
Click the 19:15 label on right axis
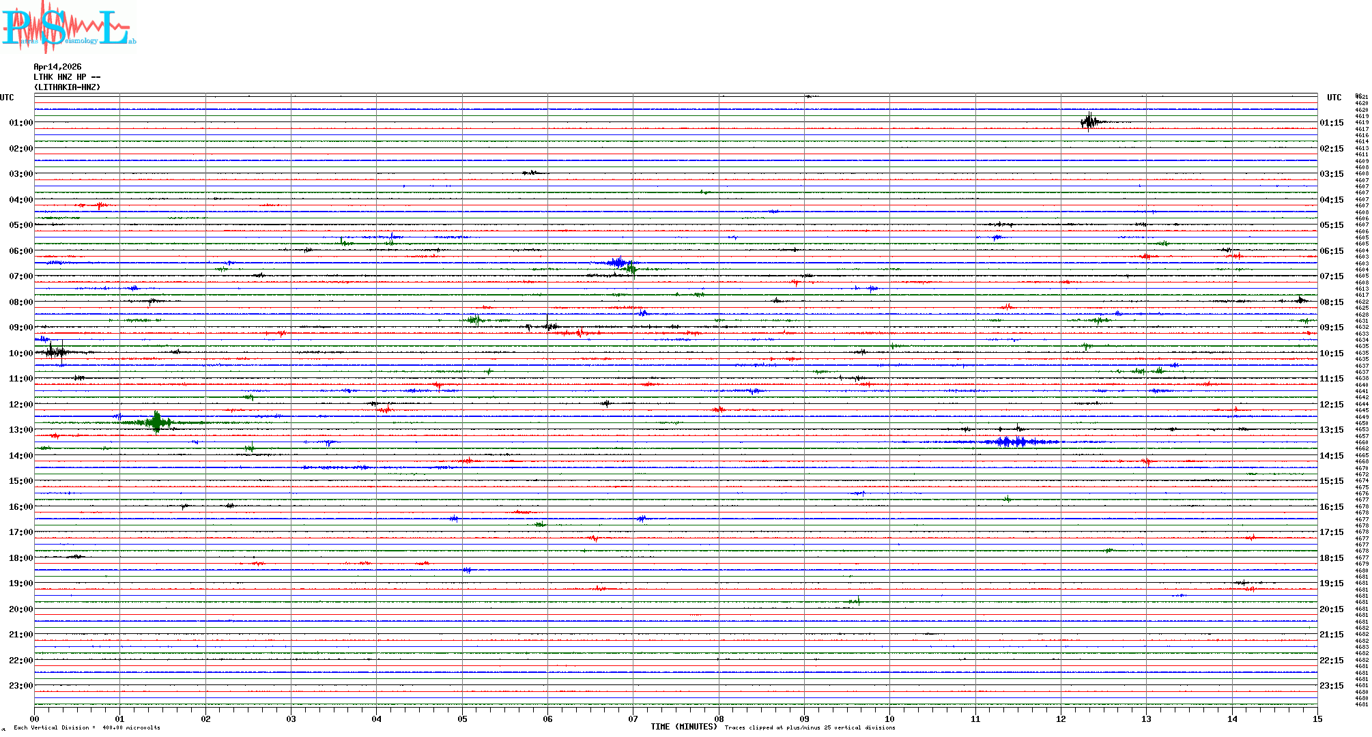(x=1331, y=583)
